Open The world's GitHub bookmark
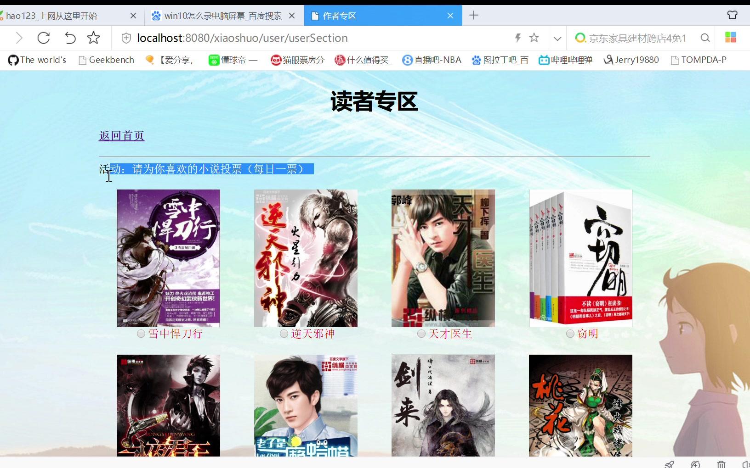The height and width of the screenshot is (468, 750). coord(37,60)
